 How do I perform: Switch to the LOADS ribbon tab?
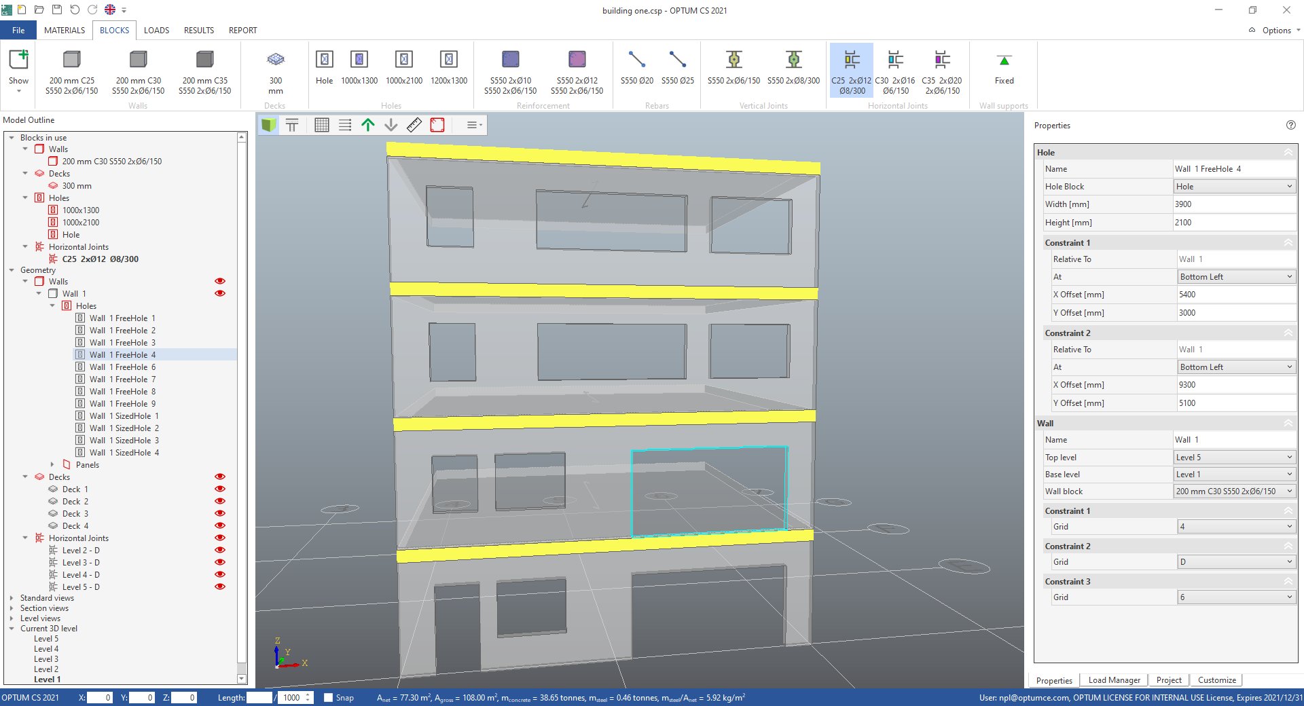(x=156, y=31)
